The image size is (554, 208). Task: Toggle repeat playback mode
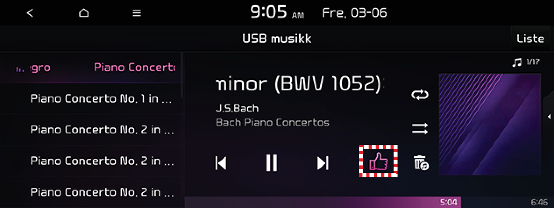(x=419, y=95)
